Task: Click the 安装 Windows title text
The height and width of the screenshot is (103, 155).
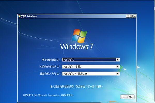Action: [x=29, y=16]
